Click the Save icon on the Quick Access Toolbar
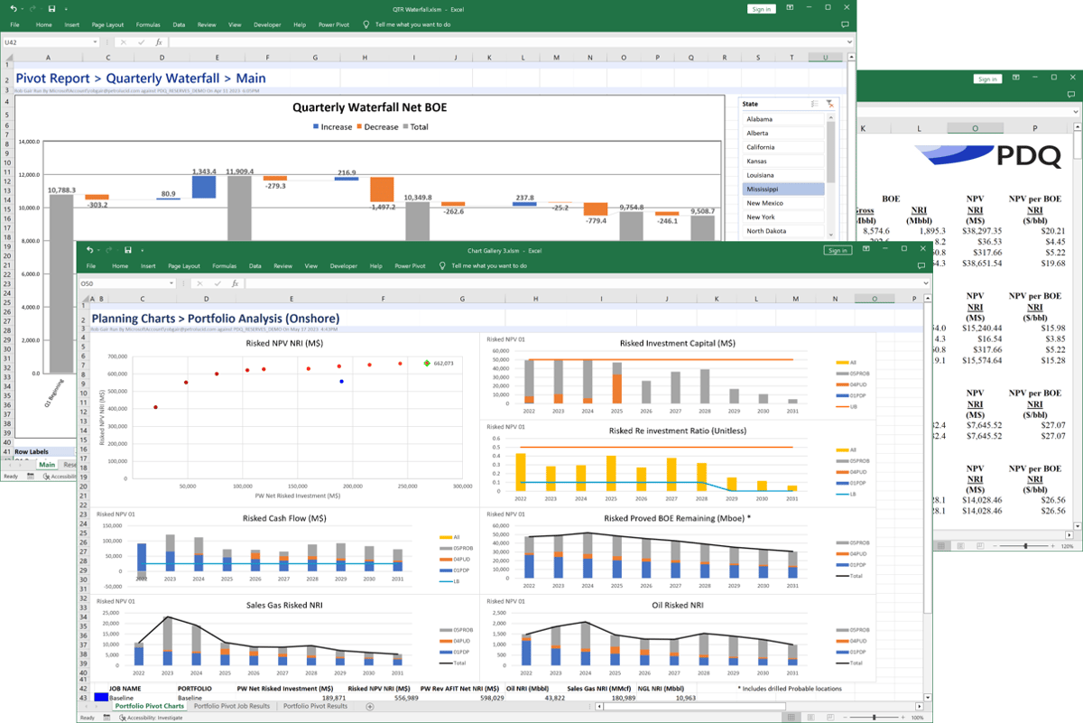Viewport: 1083px width, 723px height. [50, 7]
